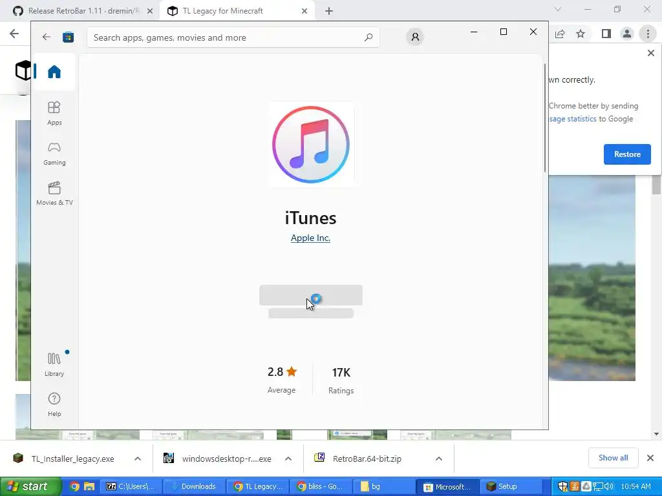The height and width of the screenshot is (496, 662).
Task: Close the Release RetroBar 1.11 tab
Action: click(150, 11)
